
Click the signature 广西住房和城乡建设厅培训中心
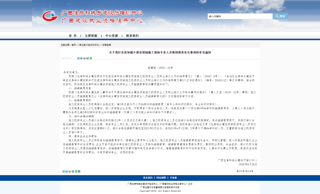click(x=238, y=160)
